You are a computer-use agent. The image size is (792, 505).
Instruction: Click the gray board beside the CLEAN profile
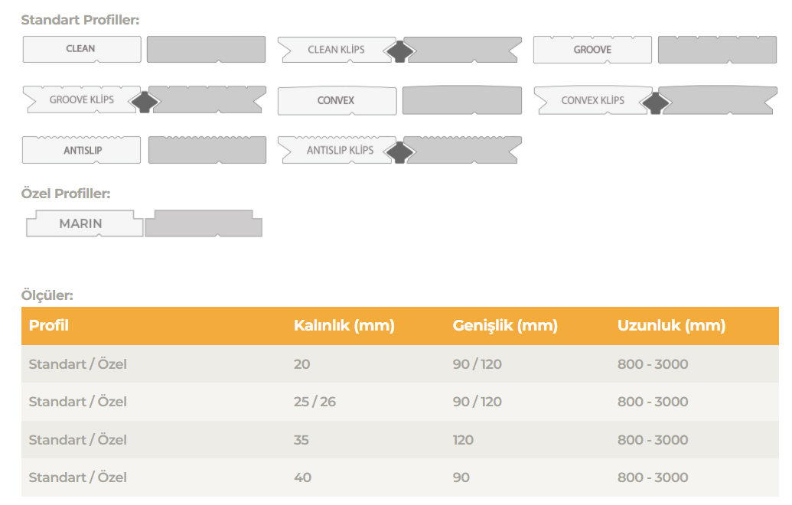pos(206,49)
